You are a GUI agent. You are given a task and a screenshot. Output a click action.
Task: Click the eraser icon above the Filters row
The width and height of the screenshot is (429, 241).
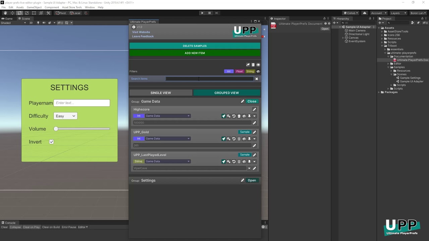click(248, 65)
